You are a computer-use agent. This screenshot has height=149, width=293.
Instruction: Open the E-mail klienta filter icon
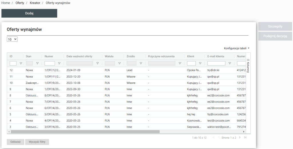[x=229, y=64]
